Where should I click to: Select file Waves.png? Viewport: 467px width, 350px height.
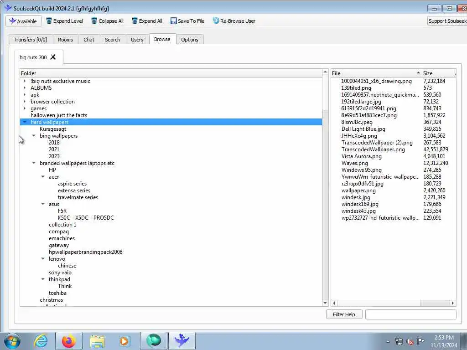coord(354,163)
